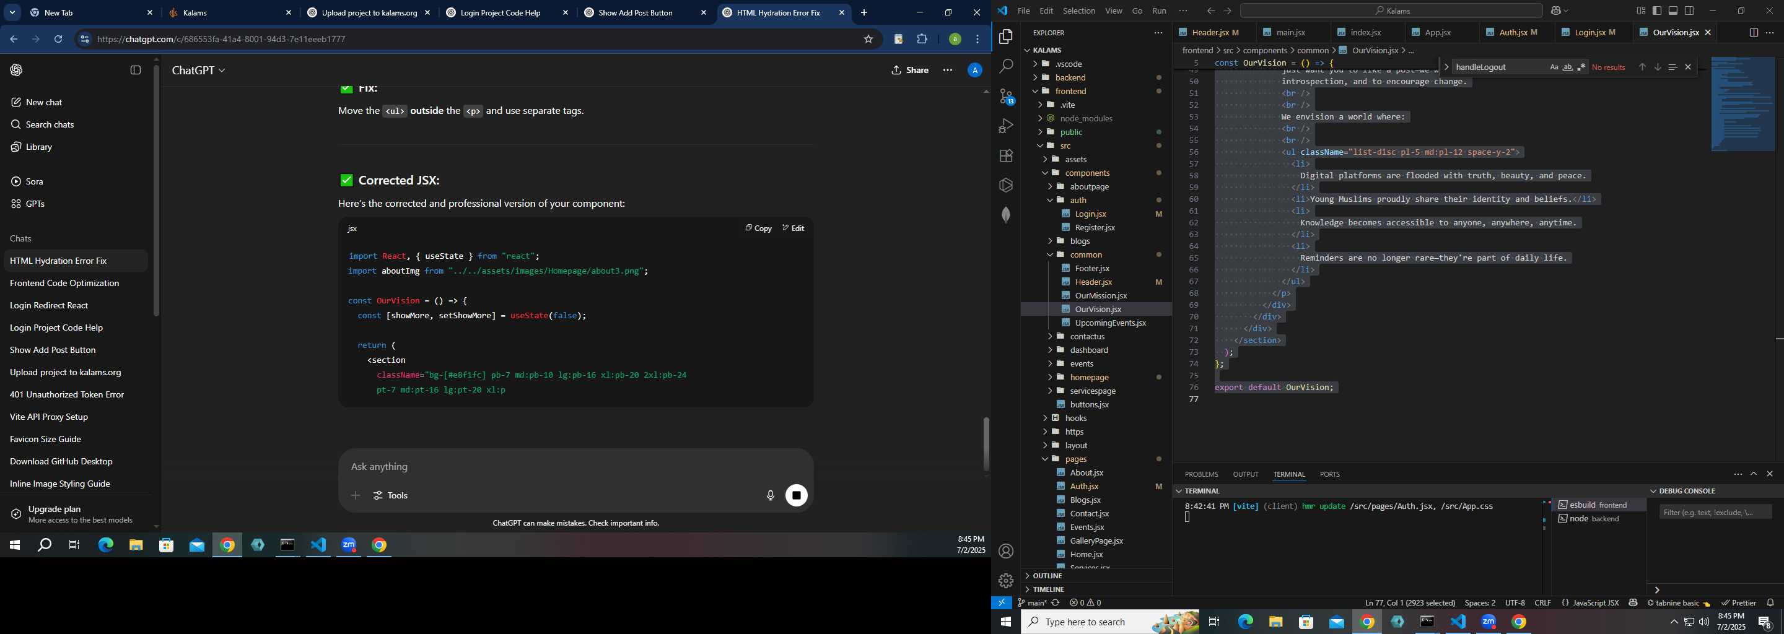
Task: Open the Explorer view in VS Code activity bar
Action: (x=1005, y=37)
